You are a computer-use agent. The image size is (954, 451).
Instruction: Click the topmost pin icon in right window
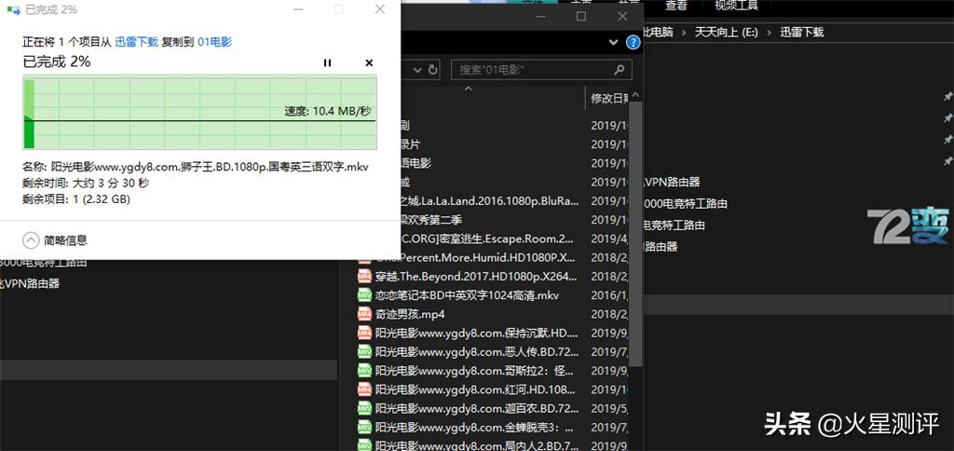(x=947, y=96)
